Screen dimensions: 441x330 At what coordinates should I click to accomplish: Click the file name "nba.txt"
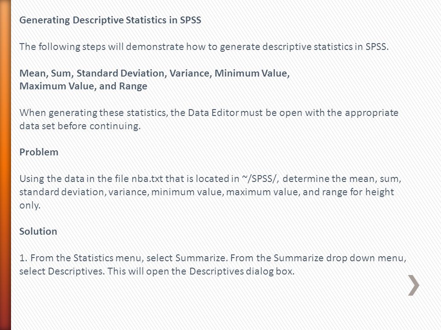pyautogui.click(x=147, y=179)
